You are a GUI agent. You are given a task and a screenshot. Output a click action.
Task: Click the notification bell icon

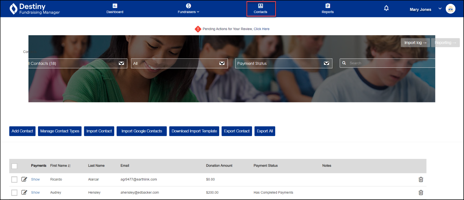pos(386,8)
